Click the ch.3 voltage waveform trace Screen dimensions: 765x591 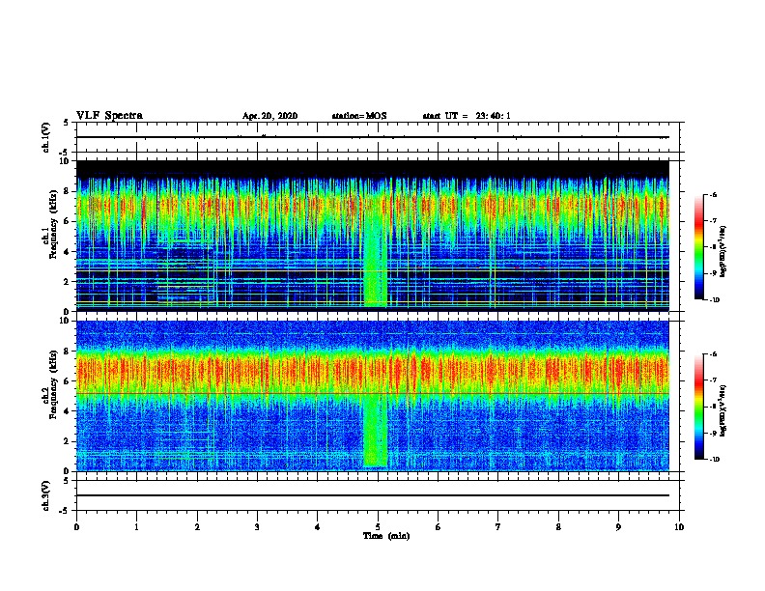(x=373, y=495)
